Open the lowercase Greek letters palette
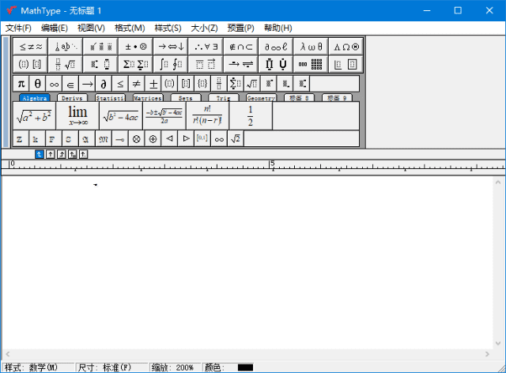Viewport: 506px width, 373px height. pos(310,47)
